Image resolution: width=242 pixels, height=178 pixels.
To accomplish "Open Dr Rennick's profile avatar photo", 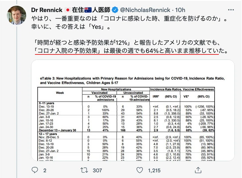I will point(17,15).
